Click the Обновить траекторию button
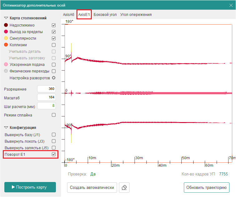 (206, 188)
